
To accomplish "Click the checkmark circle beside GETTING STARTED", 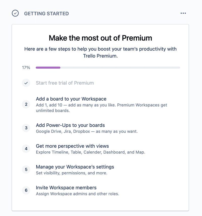I will click(x=15, y=13).
